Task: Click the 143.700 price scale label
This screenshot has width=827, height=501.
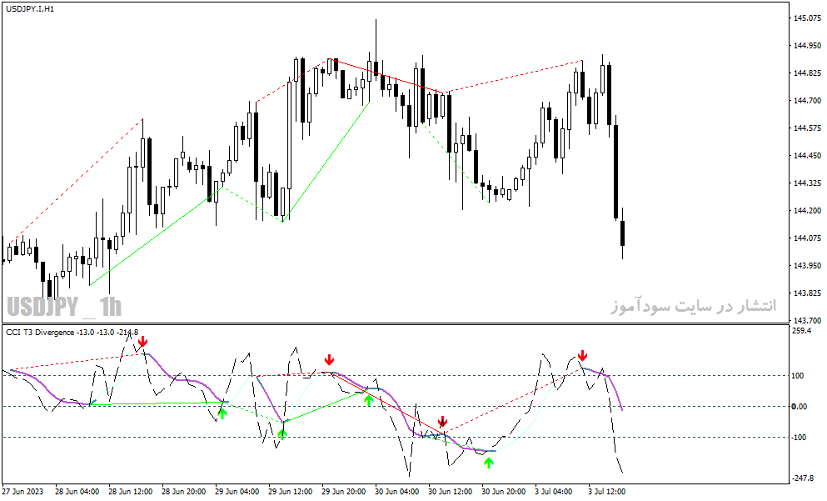Action: click(x=808, y=320)
